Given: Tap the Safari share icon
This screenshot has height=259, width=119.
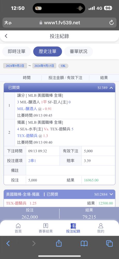Looking at the screenshot, I should pyautogui.click(x=59, y=243).
